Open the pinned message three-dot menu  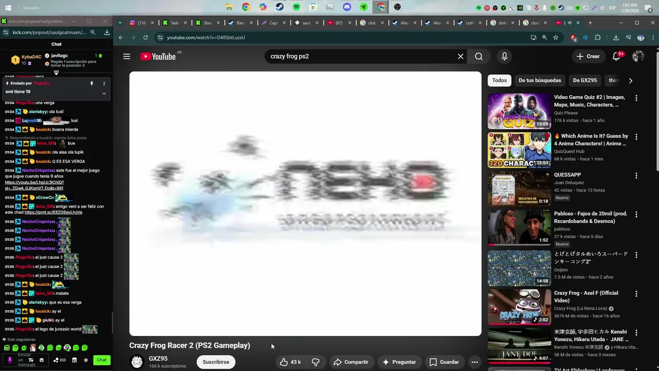pyautogui.click(x=104, y=83)
